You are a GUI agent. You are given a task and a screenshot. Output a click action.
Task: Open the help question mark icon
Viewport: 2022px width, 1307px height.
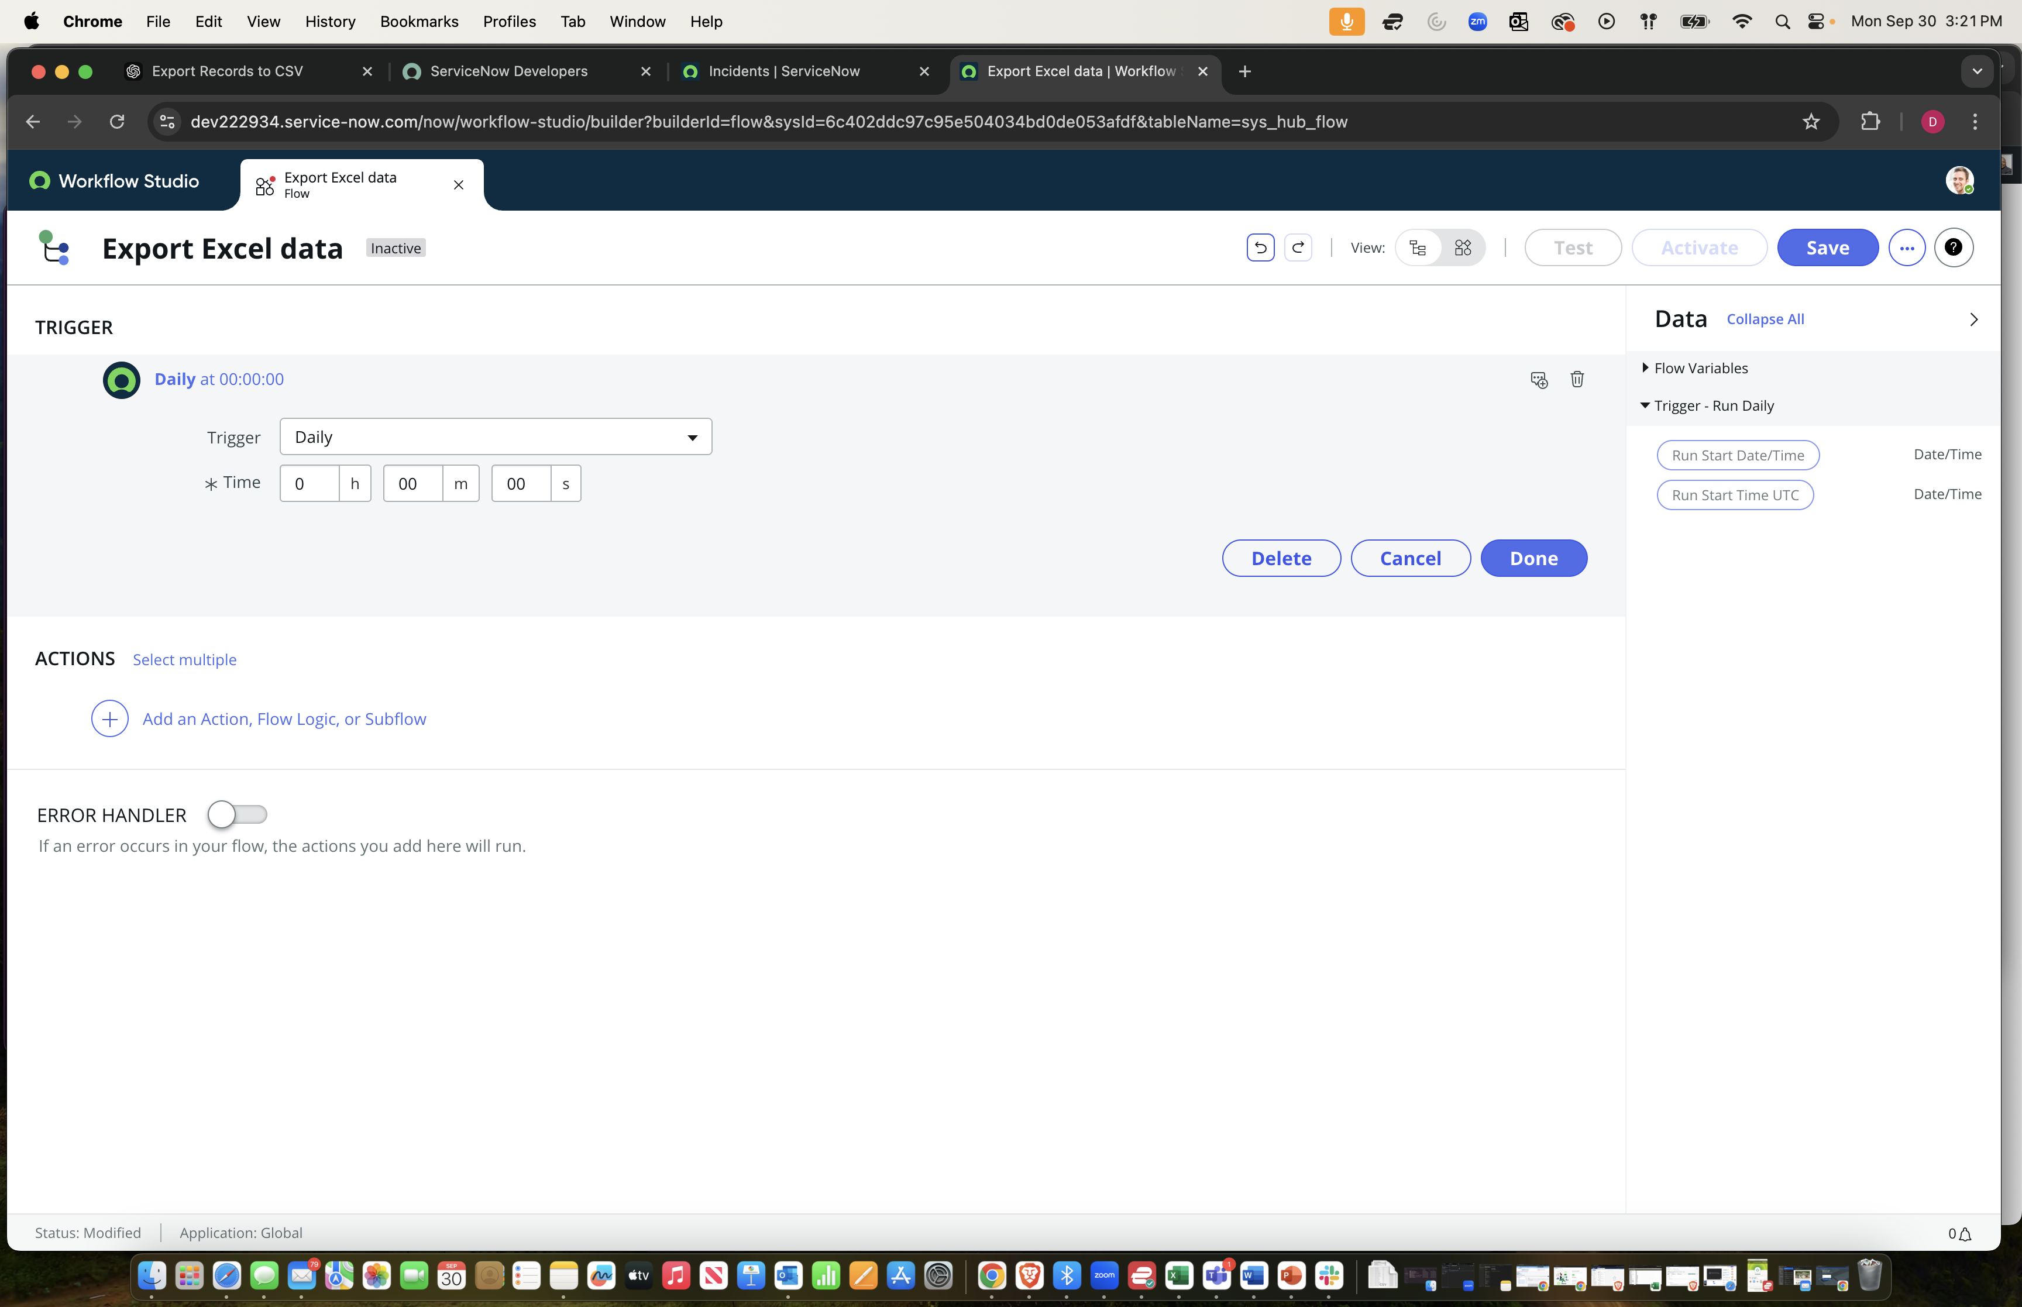1954,248
